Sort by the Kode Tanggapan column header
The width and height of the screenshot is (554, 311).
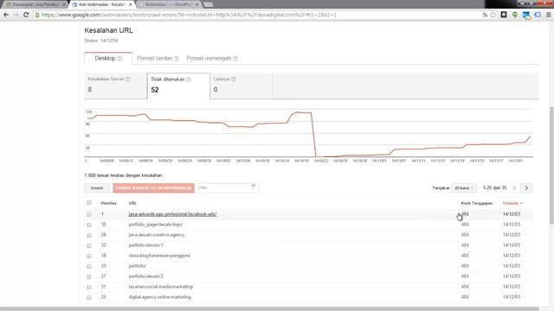coord(477,203)
